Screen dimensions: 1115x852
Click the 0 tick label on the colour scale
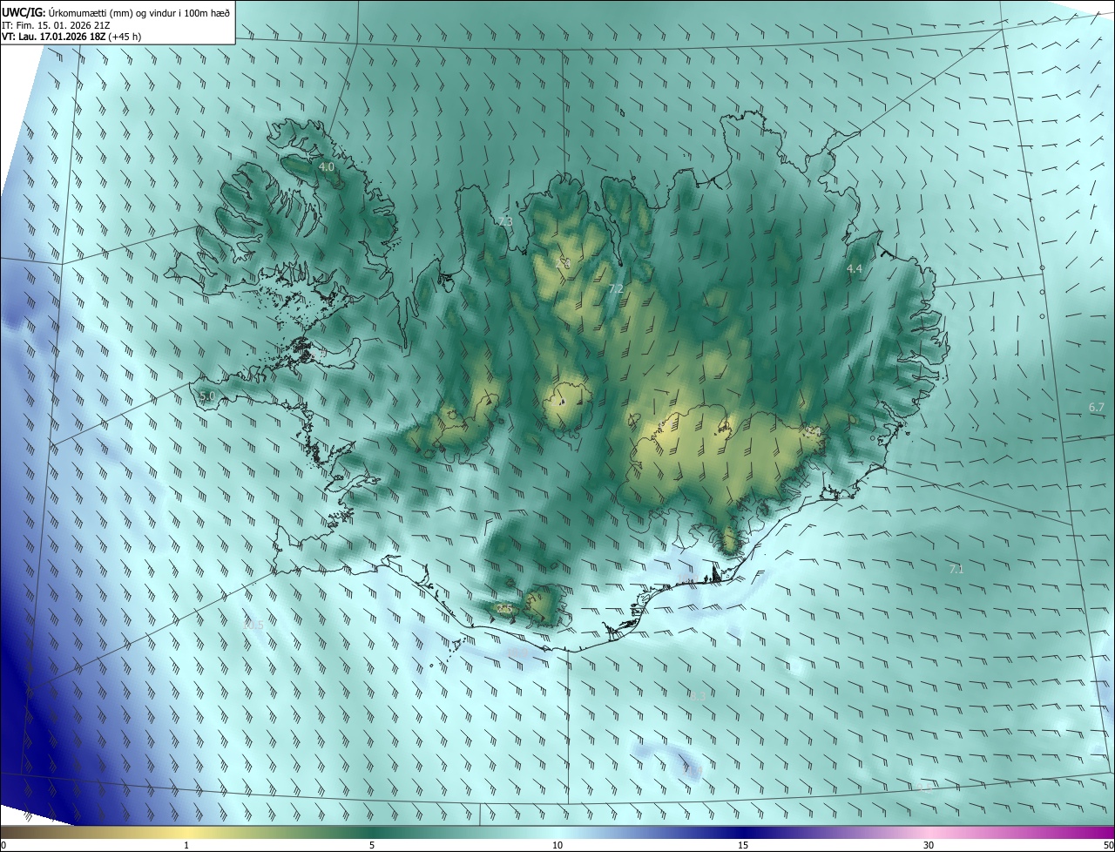click(3, 845)
